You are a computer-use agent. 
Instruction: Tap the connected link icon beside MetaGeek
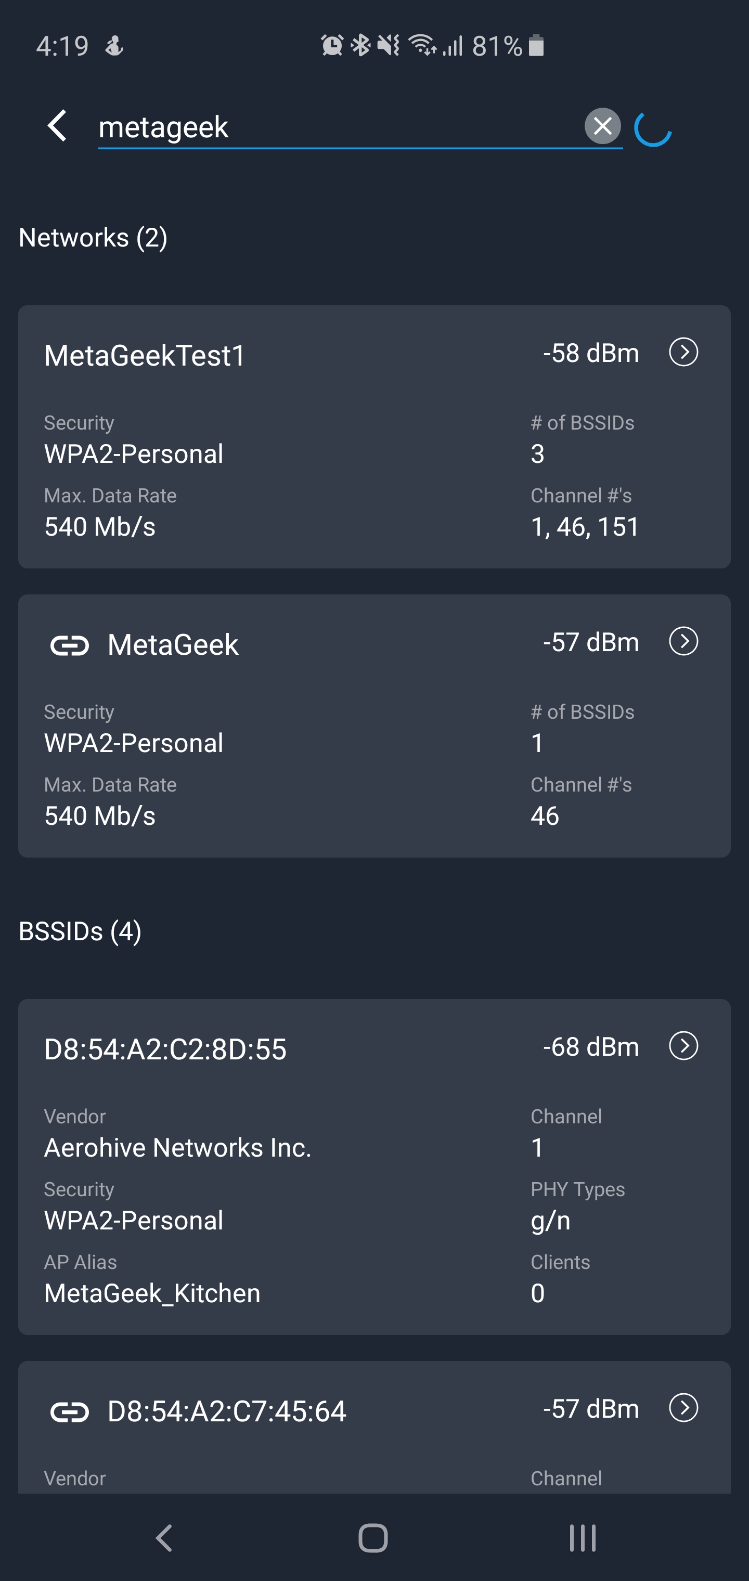[x=69, y=645]
